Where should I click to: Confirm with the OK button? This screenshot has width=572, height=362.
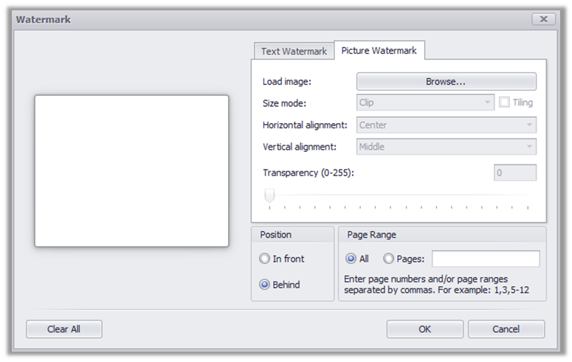coord(425,329)
